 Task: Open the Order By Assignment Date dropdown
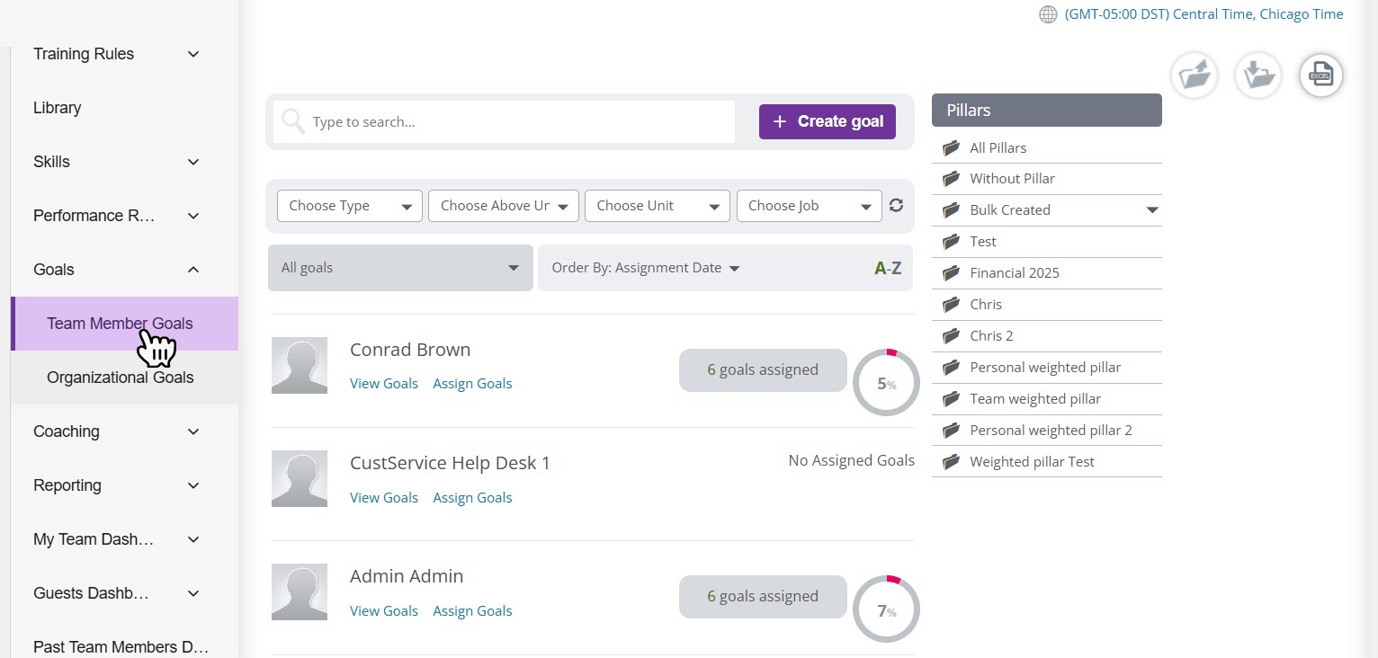[645, 268]
